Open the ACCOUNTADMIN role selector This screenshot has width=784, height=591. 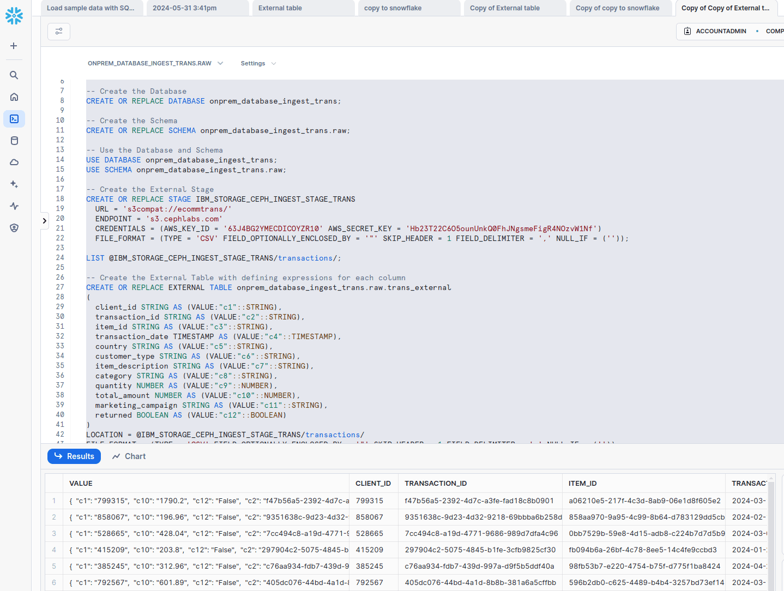coord(715,31)
